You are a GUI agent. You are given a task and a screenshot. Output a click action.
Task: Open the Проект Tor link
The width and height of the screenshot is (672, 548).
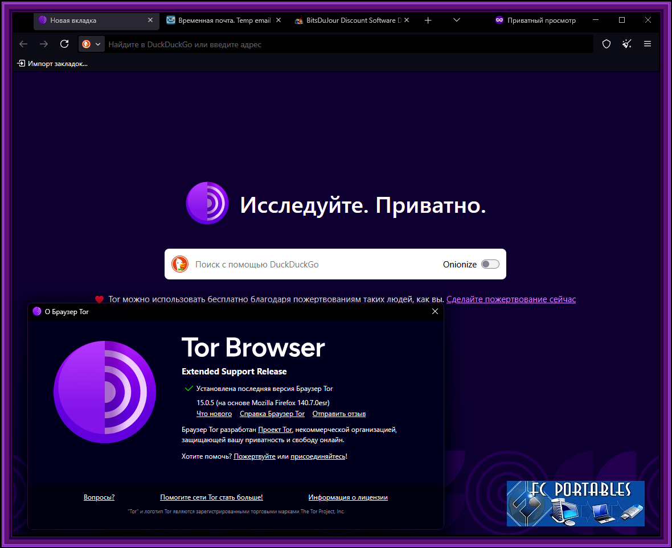pyautogui.click(x=274, y=430)
